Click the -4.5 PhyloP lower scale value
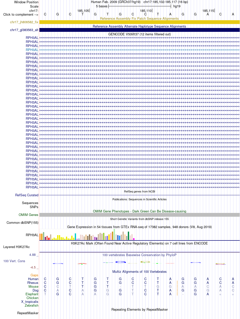The height and width of the screenshot is (319, 240). tap(33, 267)
